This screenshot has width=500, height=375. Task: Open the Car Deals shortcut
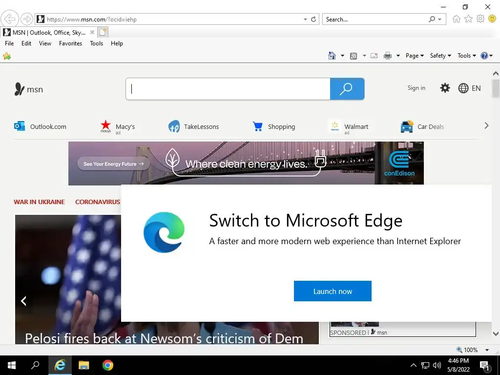[x=422, y=126]
